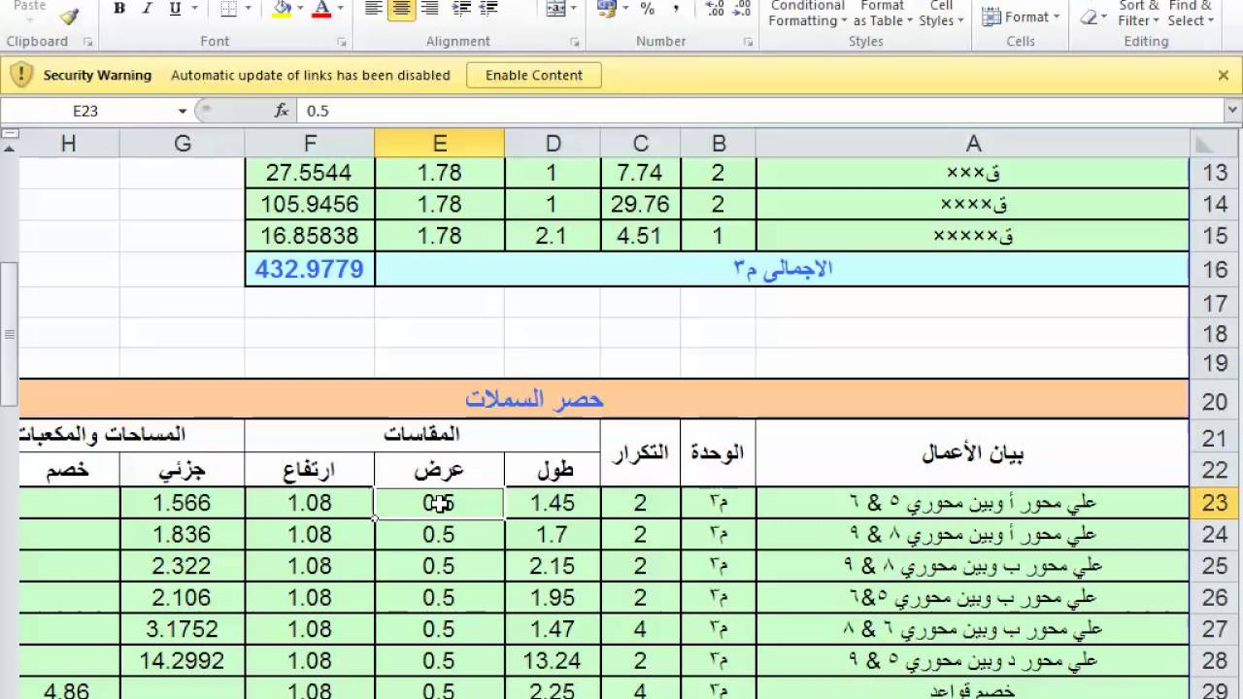
Task: Click the vertical split box handle
Action: [x=10, y=134]
